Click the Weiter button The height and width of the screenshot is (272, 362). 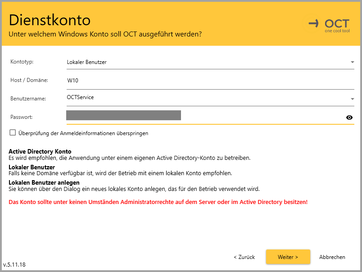[288, 257]
